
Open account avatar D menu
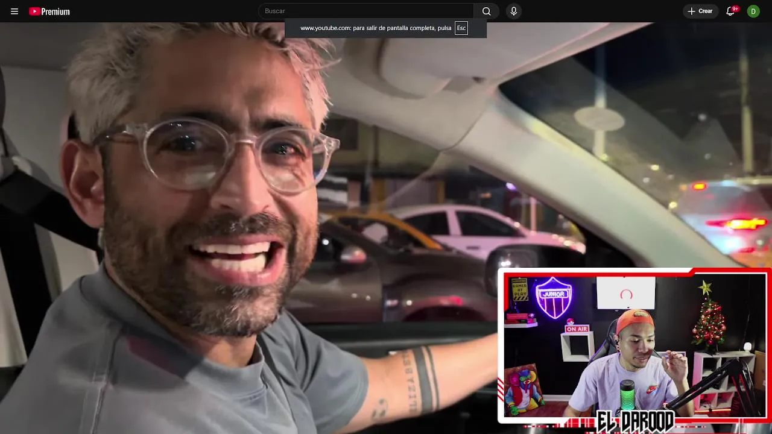(x=753, y=11)
